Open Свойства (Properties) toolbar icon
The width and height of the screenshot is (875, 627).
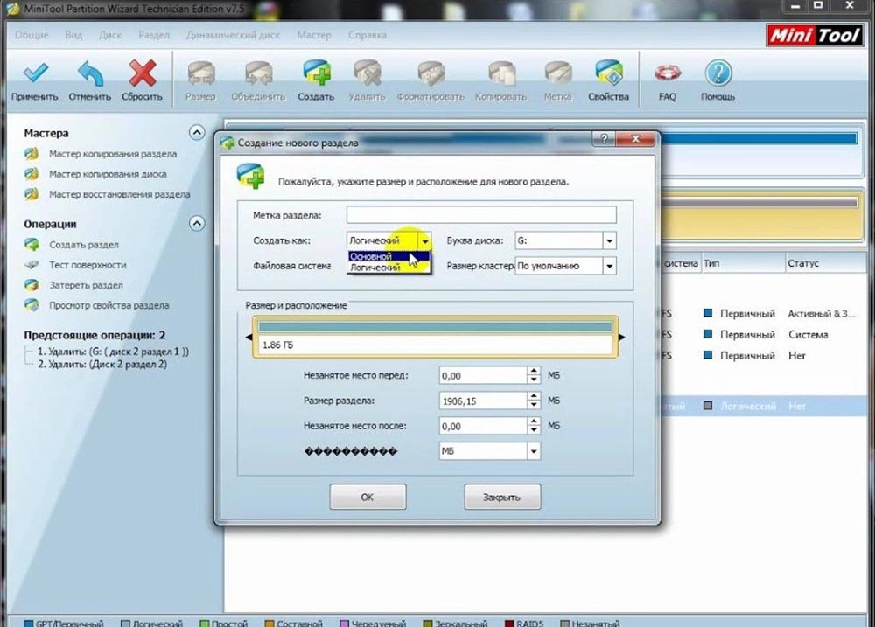click(x=608, y=73)
